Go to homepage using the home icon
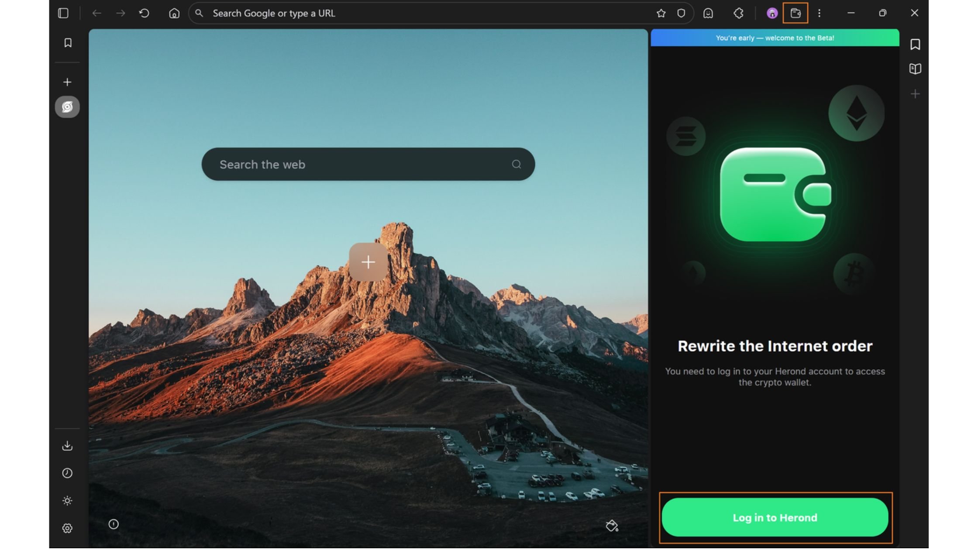The width and height of the screenshot is (978, 550). 174,13
